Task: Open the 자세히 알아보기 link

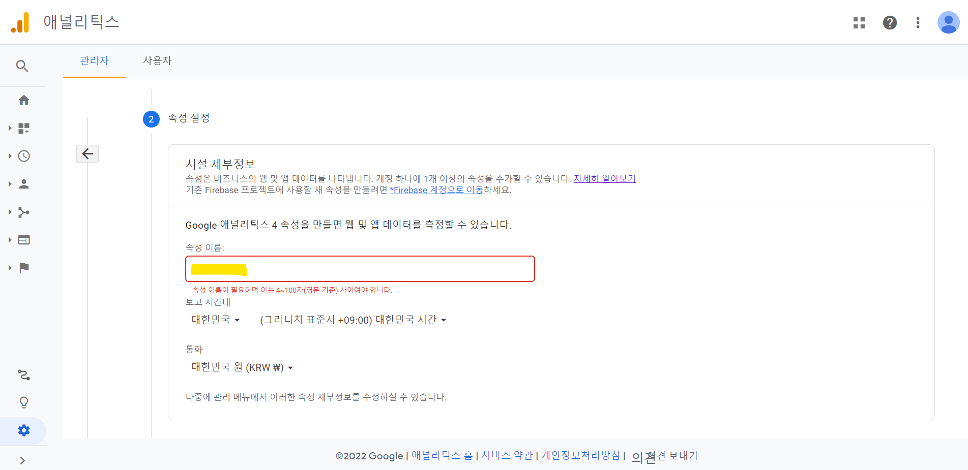Action: 605,179
